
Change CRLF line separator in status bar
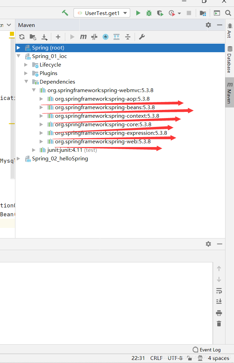tap(156, 358)
